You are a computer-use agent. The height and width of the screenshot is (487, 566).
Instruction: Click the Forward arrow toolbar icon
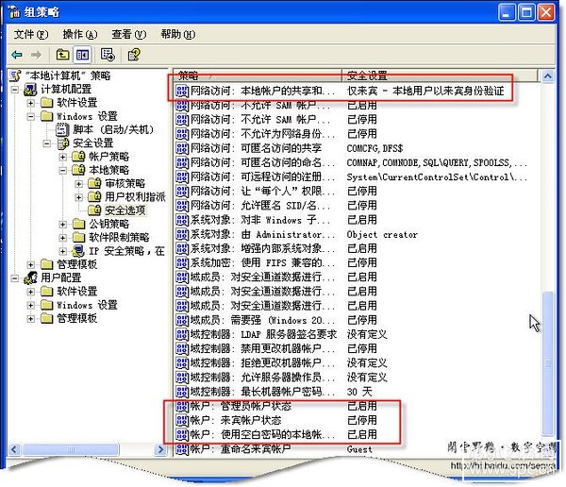click(x=36, y=55)
